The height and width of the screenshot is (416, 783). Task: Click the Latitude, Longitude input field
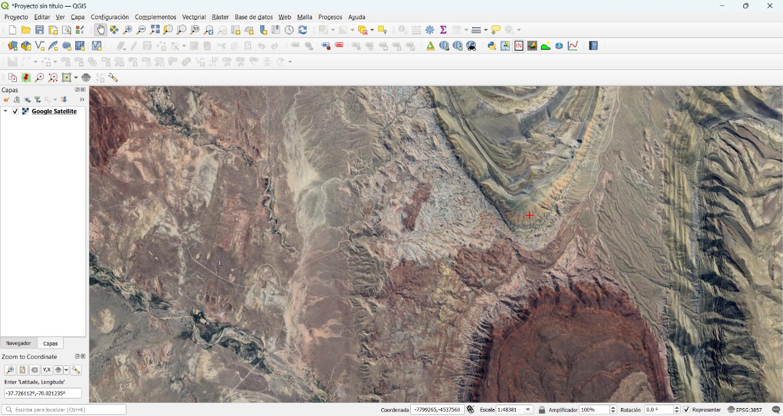tap(43, 393)
